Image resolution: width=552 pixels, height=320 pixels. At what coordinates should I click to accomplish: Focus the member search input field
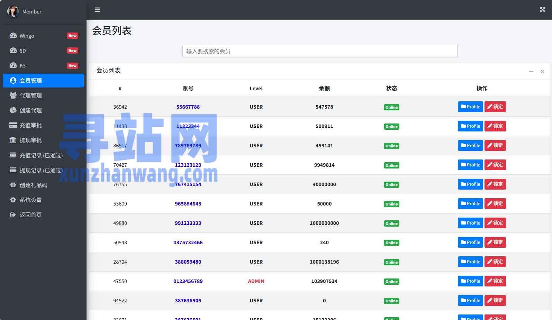(x=319, y=51)
